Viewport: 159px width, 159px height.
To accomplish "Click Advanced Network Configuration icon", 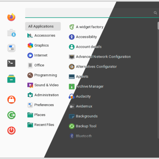I will (x=72, y=57).
